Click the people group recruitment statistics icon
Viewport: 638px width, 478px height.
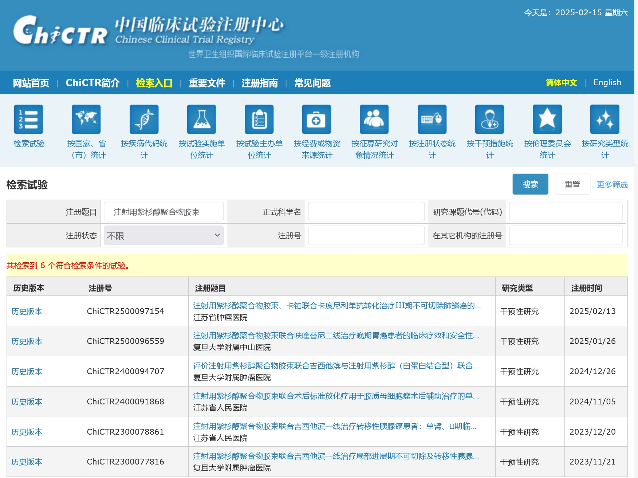coord(374,119)
